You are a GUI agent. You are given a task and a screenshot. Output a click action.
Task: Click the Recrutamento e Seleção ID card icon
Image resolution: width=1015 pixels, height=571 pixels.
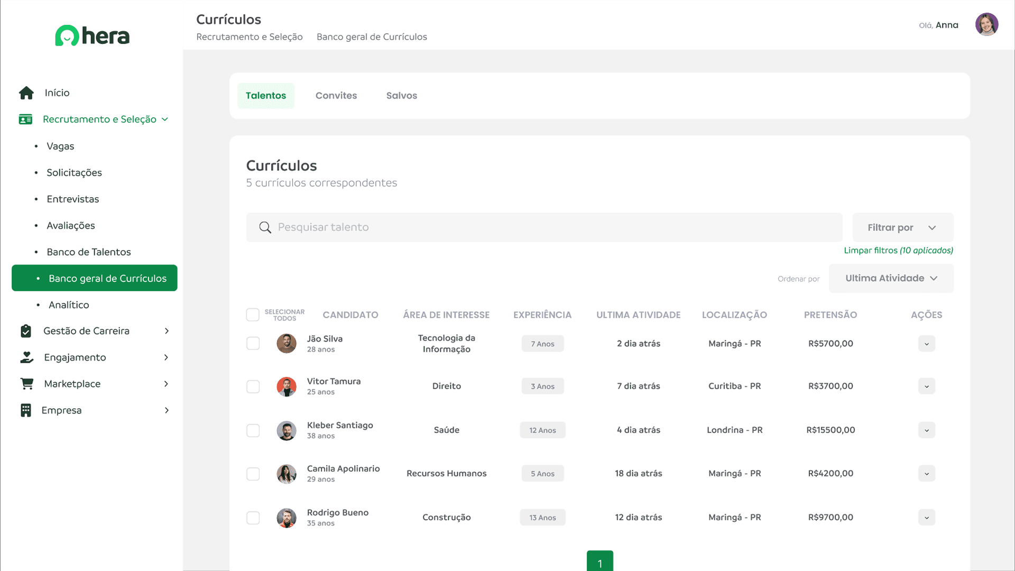(25, 119)
